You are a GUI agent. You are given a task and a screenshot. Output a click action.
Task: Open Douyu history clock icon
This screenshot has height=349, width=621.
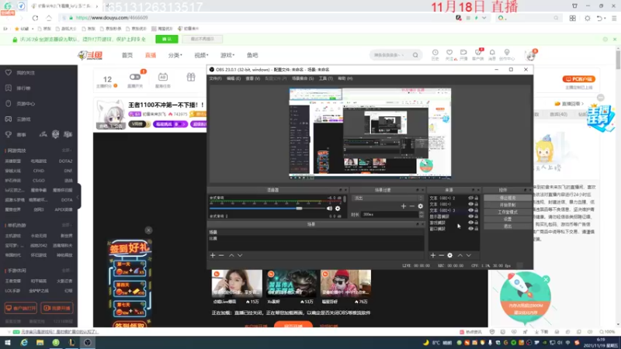click(435, 54)
